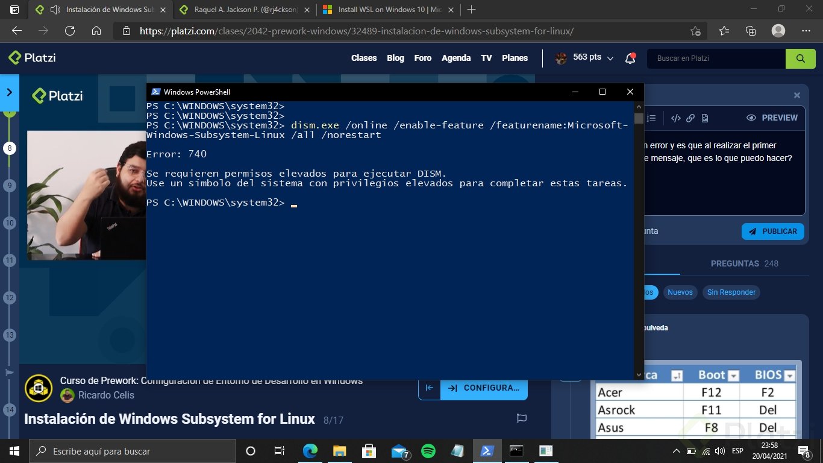Click the green search magnifier button
The width and height of the screenshot is (823, 463).
click(x=801, y=58)
